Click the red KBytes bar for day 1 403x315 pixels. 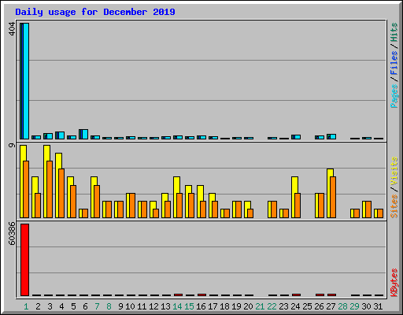24,260
